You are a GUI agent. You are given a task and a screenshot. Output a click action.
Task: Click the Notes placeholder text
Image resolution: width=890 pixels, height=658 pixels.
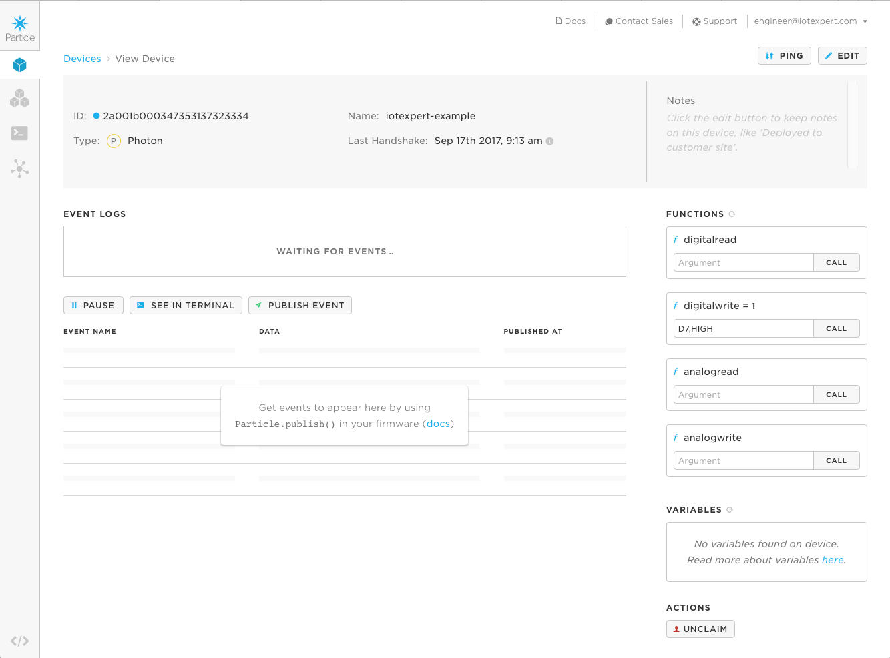pyautogui.click(x=752, y=133)
